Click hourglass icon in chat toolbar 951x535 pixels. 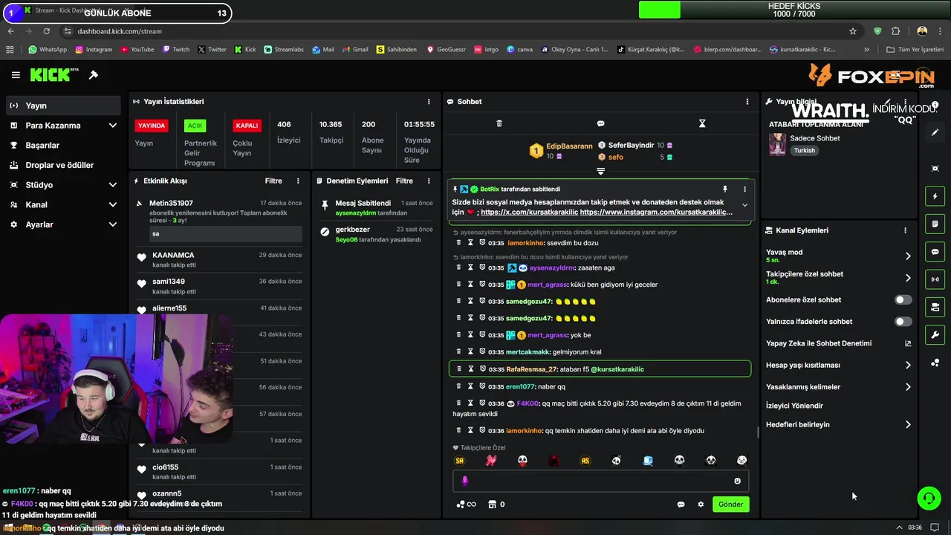click(702, 123)
